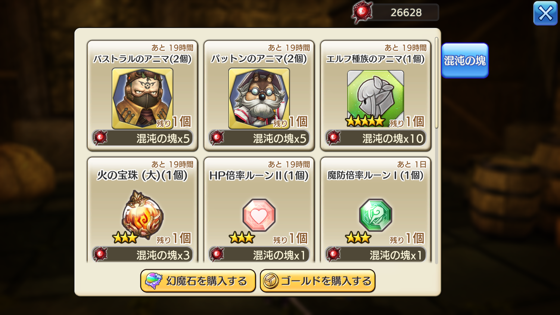Close the shop with the blue X
This screenshot has width=560, height=315.
(x=545, y=13)
